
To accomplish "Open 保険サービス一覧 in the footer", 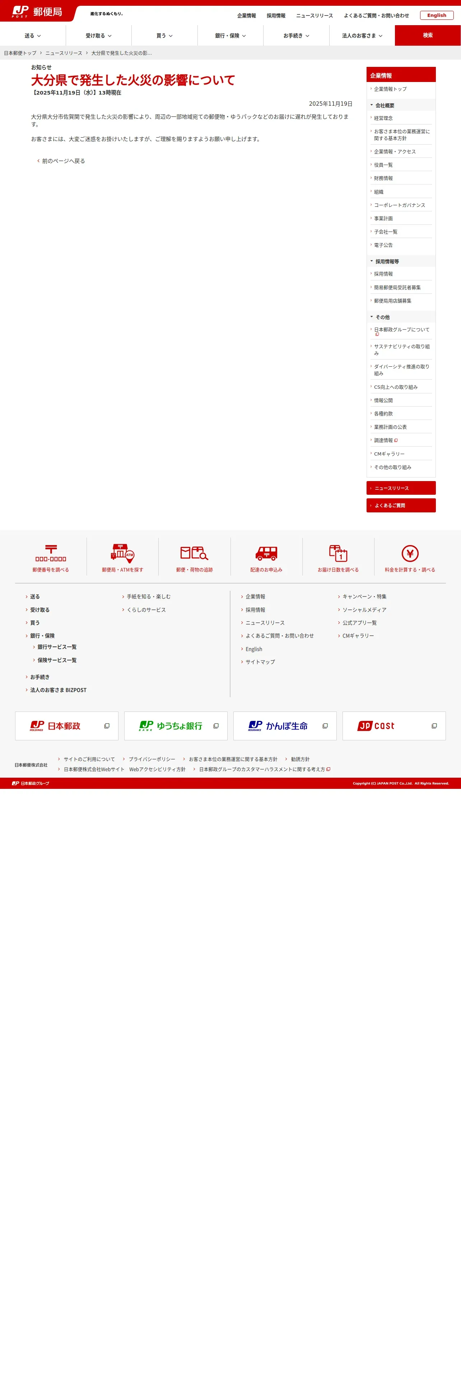I will click(x=57, y=660).
